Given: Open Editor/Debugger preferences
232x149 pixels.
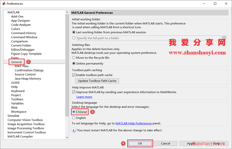Looking at the screenshot, I should pyautogui.click(x=23, y=49).
